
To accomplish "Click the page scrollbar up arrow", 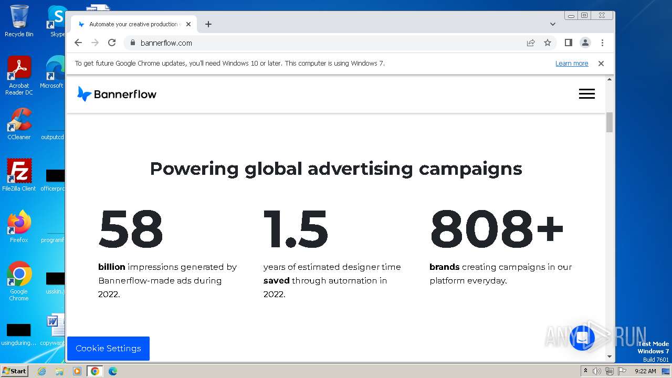I will (x=610, y=79).
